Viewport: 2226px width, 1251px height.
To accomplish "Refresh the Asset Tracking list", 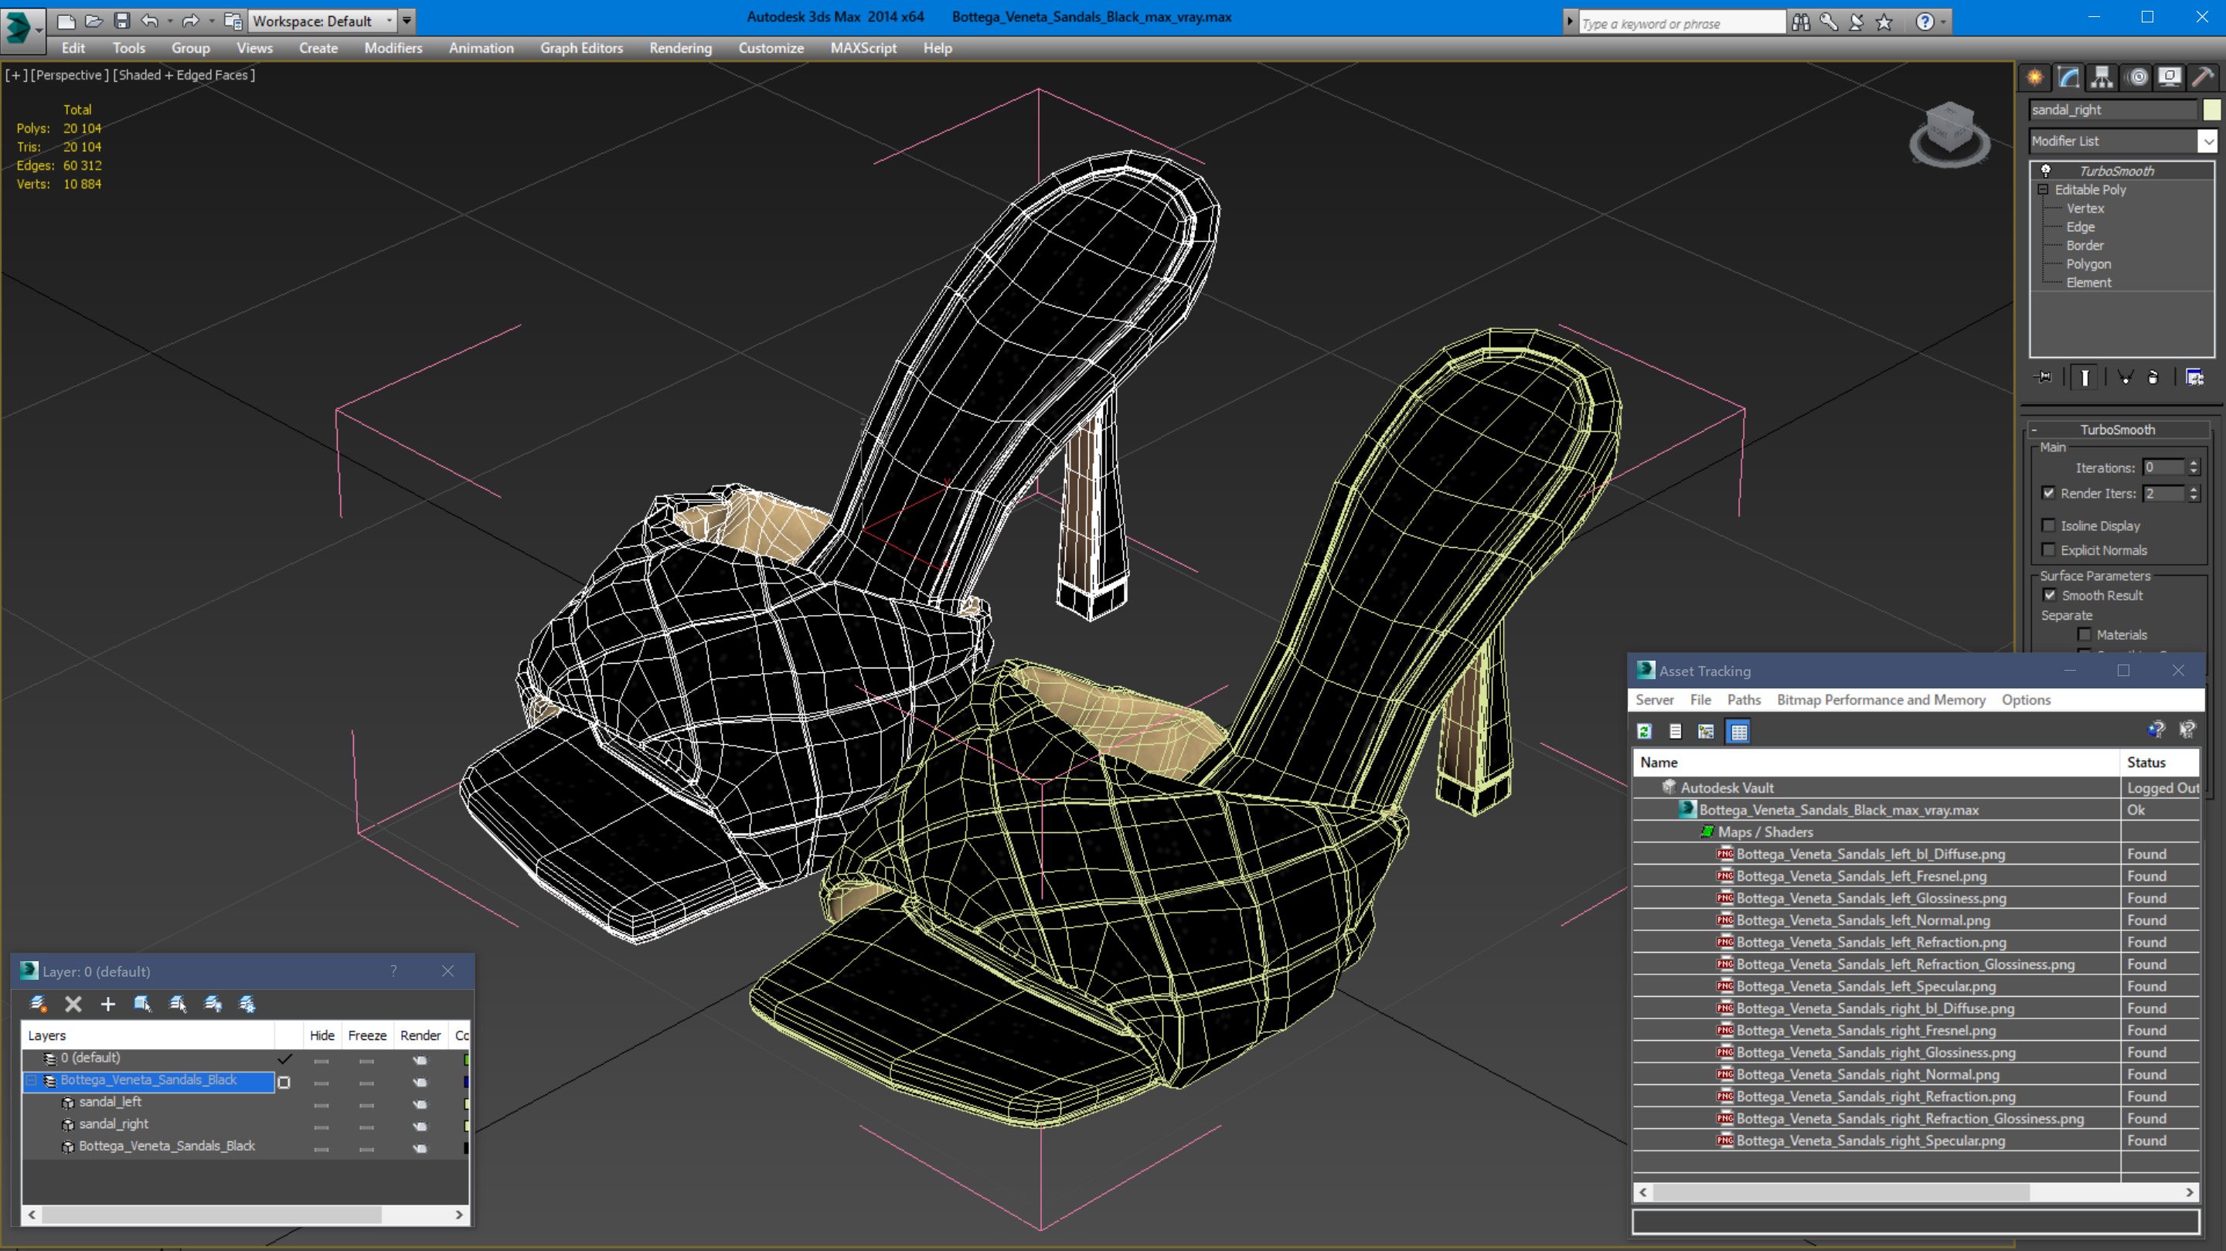I will coord(1645,732).
